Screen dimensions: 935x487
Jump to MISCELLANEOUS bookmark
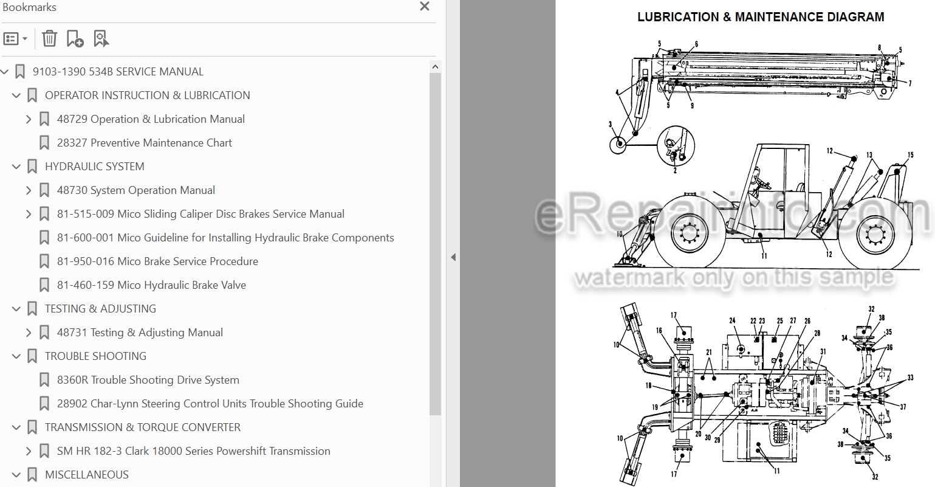[87, 475]
